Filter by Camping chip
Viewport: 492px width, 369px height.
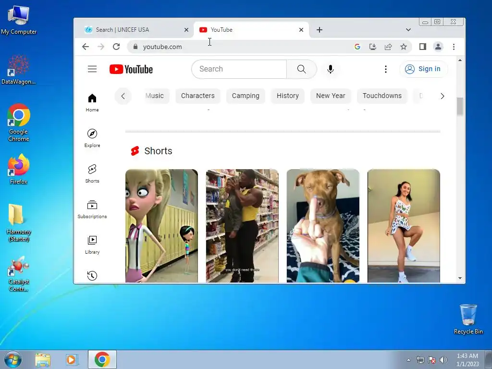246,96
